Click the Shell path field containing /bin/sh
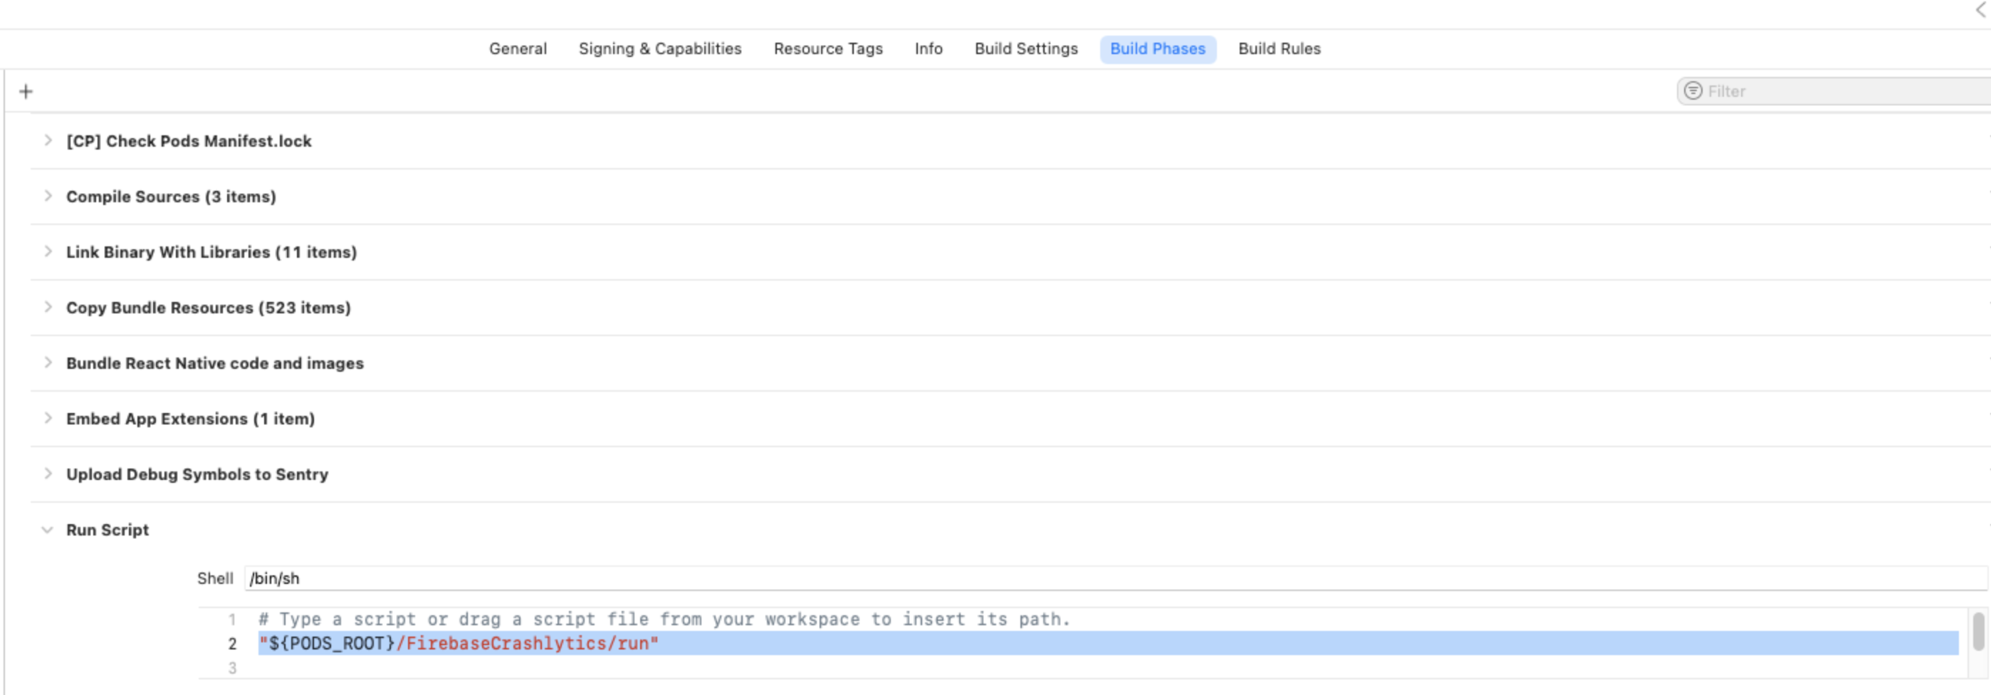1991x695 pixels. (x=1115, y=578)
